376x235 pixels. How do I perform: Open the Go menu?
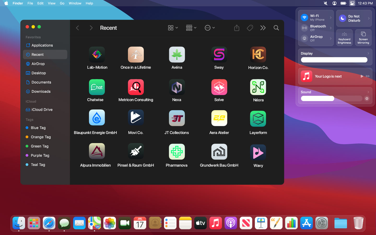[62, 3]
